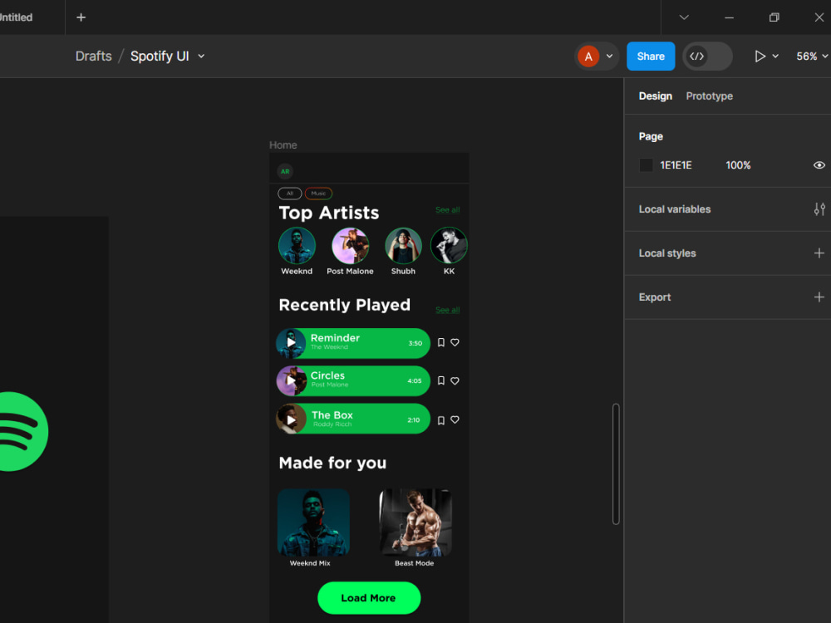
Task: Open the present options chevron
Action: pos(775,56)
